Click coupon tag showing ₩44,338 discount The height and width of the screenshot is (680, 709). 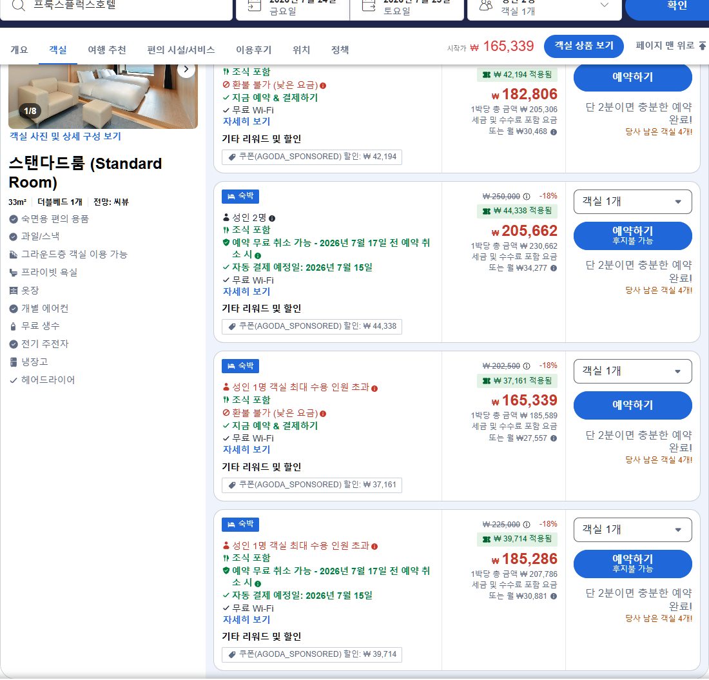311,326
